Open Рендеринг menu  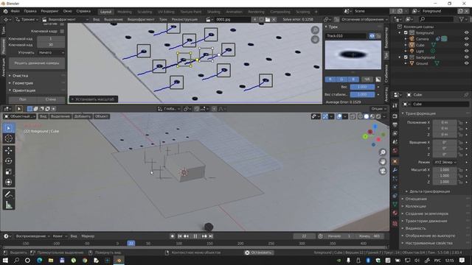pos(49,11)
